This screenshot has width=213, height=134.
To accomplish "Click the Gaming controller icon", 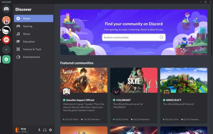I will click(x=18, y=26).
